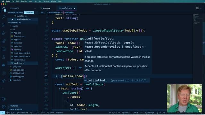Open Explorer panel More Actions ellipsis

tap(35, 8)
